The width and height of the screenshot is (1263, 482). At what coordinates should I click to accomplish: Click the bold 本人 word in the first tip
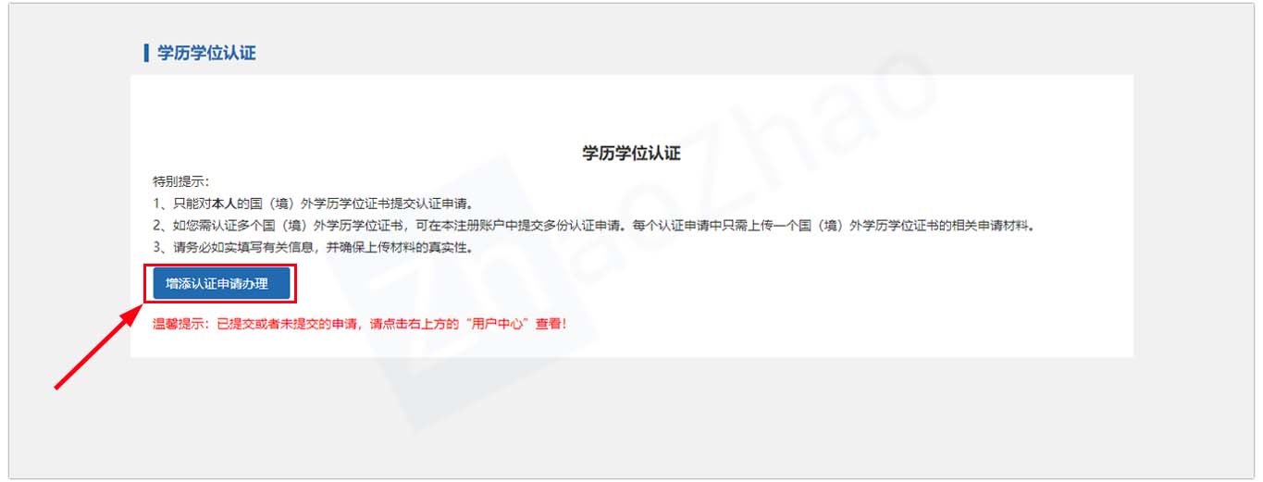tap(224, 204)
